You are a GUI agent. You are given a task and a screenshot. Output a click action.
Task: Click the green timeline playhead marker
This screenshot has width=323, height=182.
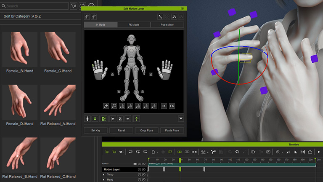pyautogui.click(x=180, y=160)
